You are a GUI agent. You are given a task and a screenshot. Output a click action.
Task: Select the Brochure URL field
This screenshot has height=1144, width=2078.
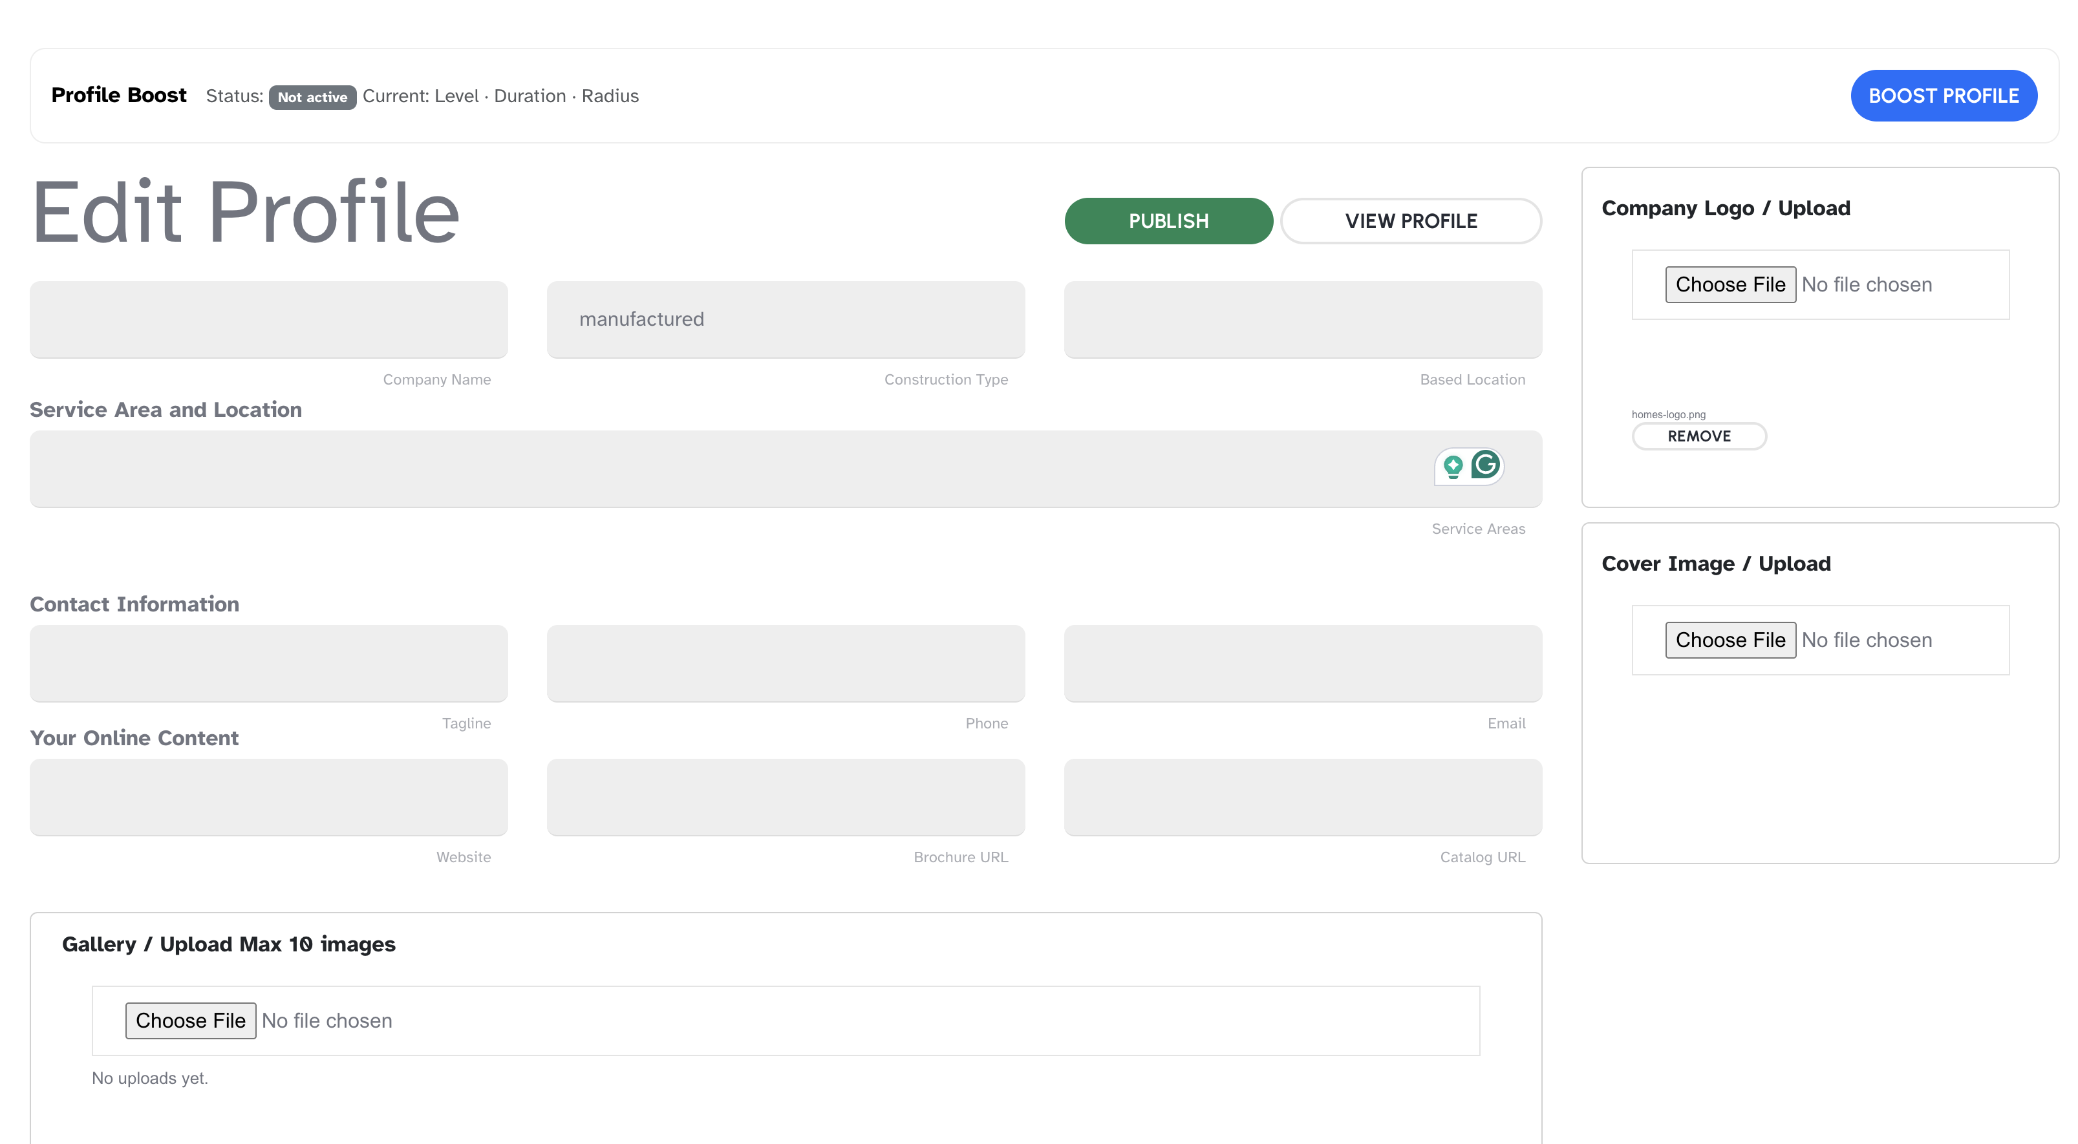[x=785, y=798]
